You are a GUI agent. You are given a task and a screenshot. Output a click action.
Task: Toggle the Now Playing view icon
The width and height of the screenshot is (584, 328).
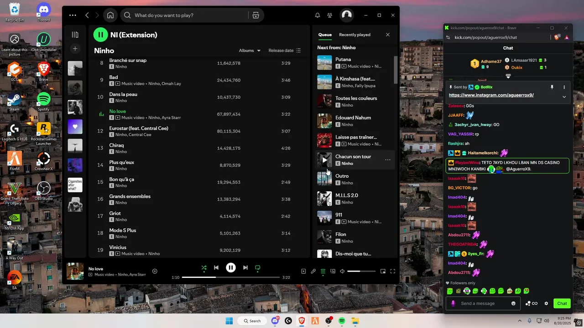[303, 271]
